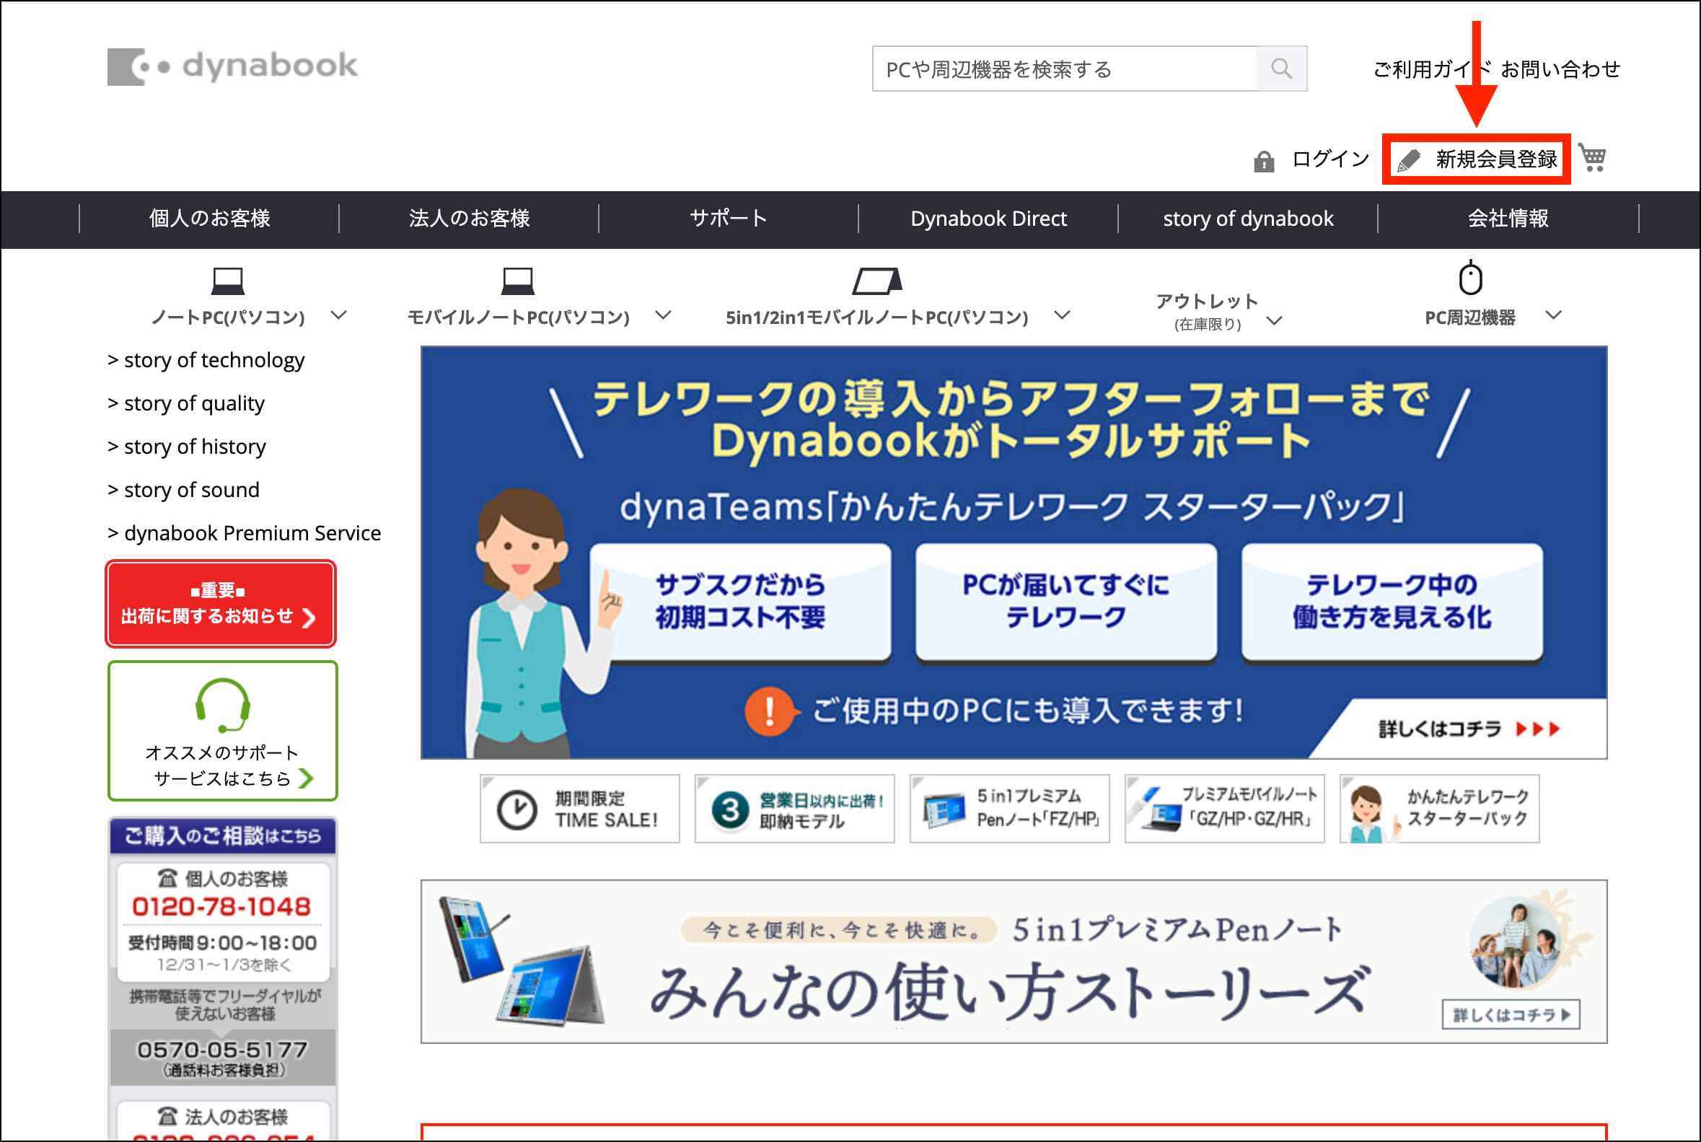This screenshot has height=1142, width=1701.
Task: Click オススメのサポートサービスはこちら button
Action: click(223, 731)
